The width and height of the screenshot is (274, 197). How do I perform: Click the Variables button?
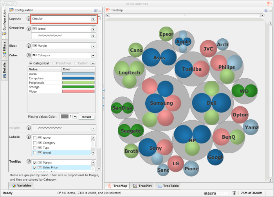pyautogui.click(x=22, y=186)
